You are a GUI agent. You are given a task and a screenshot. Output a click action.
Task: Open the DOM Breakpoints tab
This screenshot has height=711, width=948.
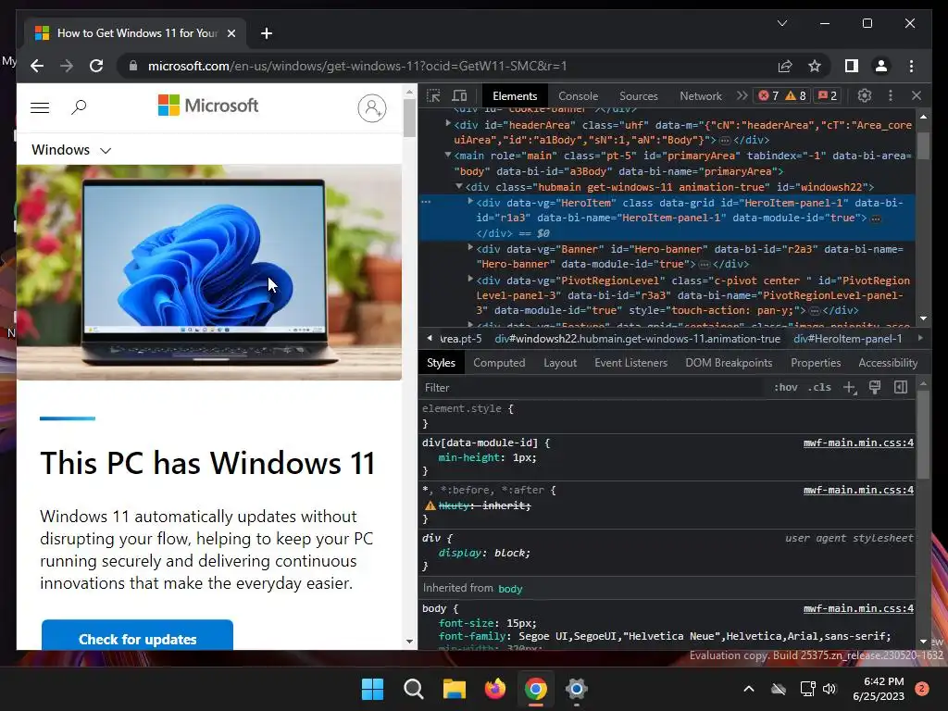coord(729,363)
